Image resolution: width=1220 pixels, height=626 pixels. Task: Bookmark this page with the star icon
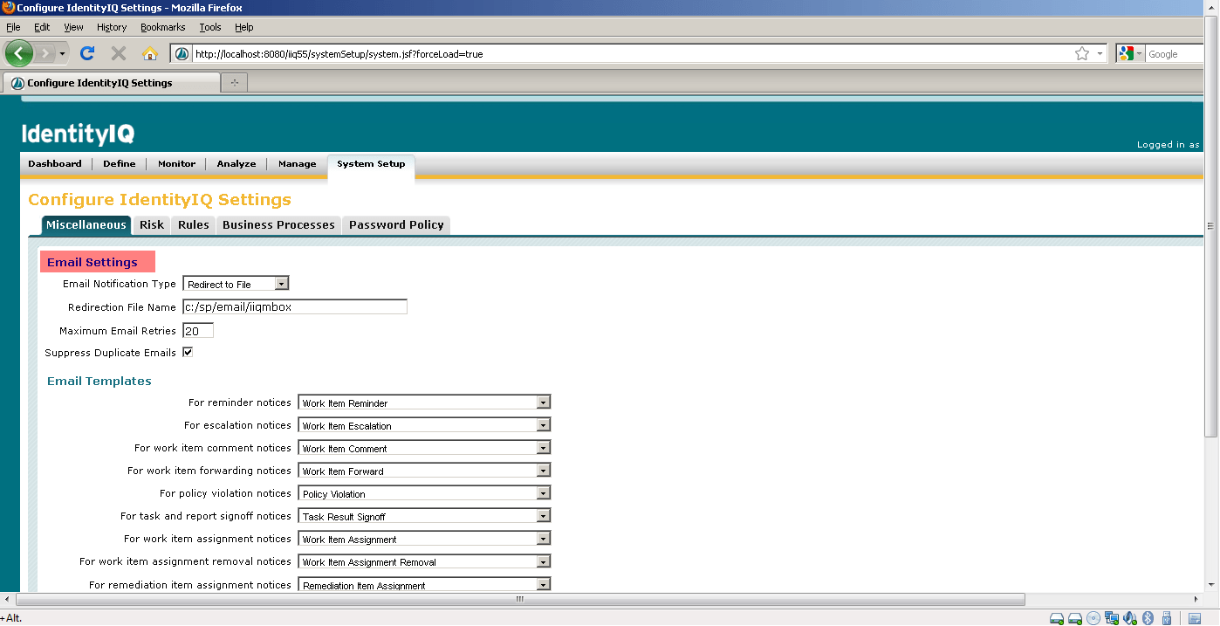click(x=1082, y=54)
